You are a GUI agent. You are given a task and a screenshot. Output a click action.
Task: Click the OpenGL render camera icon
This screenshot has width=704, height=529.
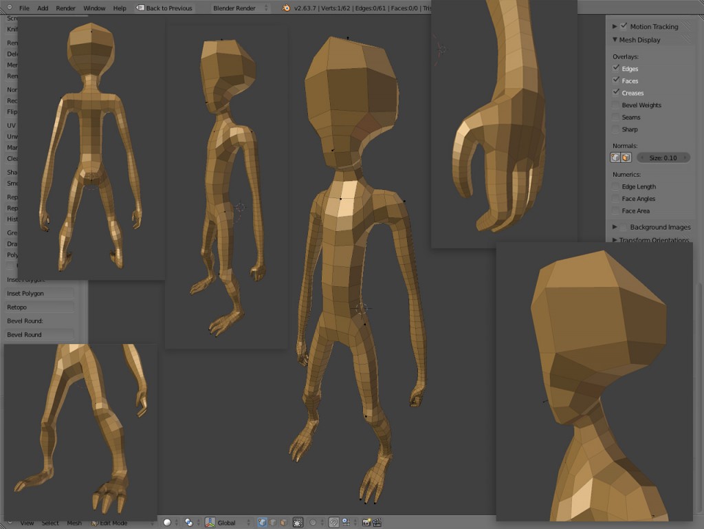pyautogui.click(x=366, y=521)
